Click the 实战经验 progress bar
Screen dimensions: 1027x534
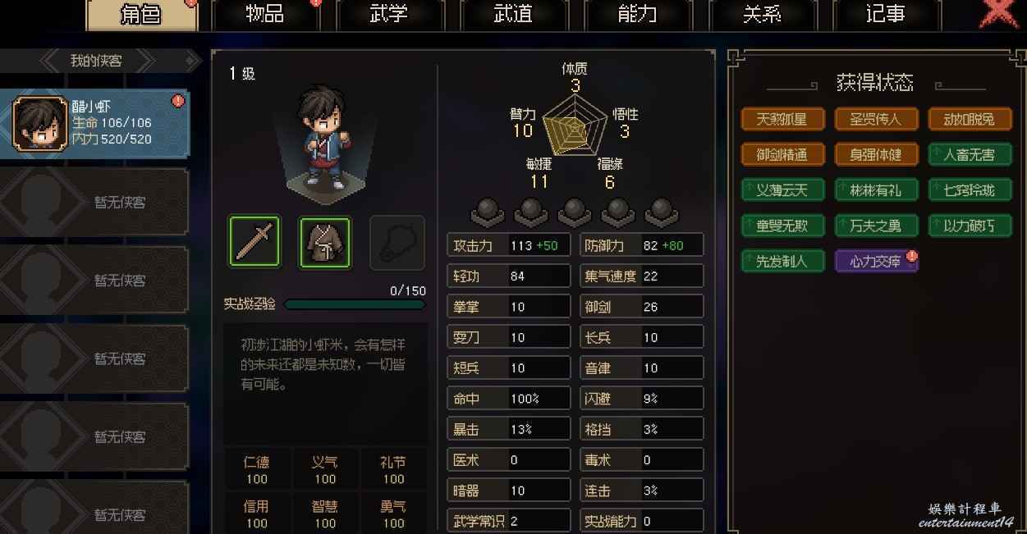pyautogui.click(x=355, y=304)
